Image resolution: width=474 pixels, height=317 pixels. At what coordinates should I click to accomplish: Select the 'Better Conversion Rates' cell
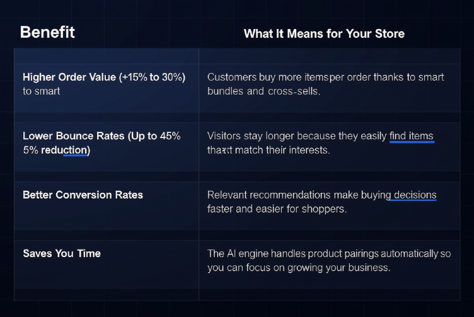107,206
